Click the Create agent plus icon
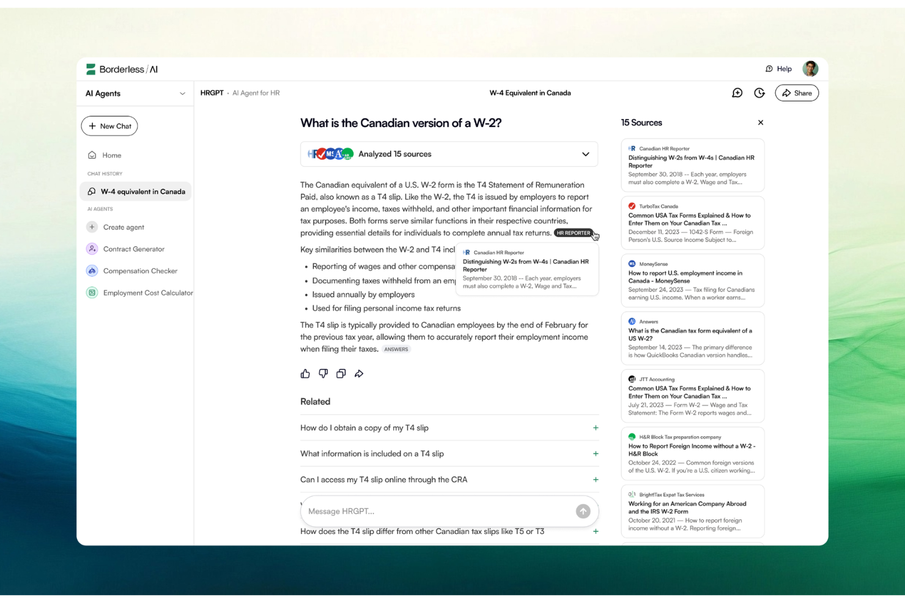 pos(92,227)
